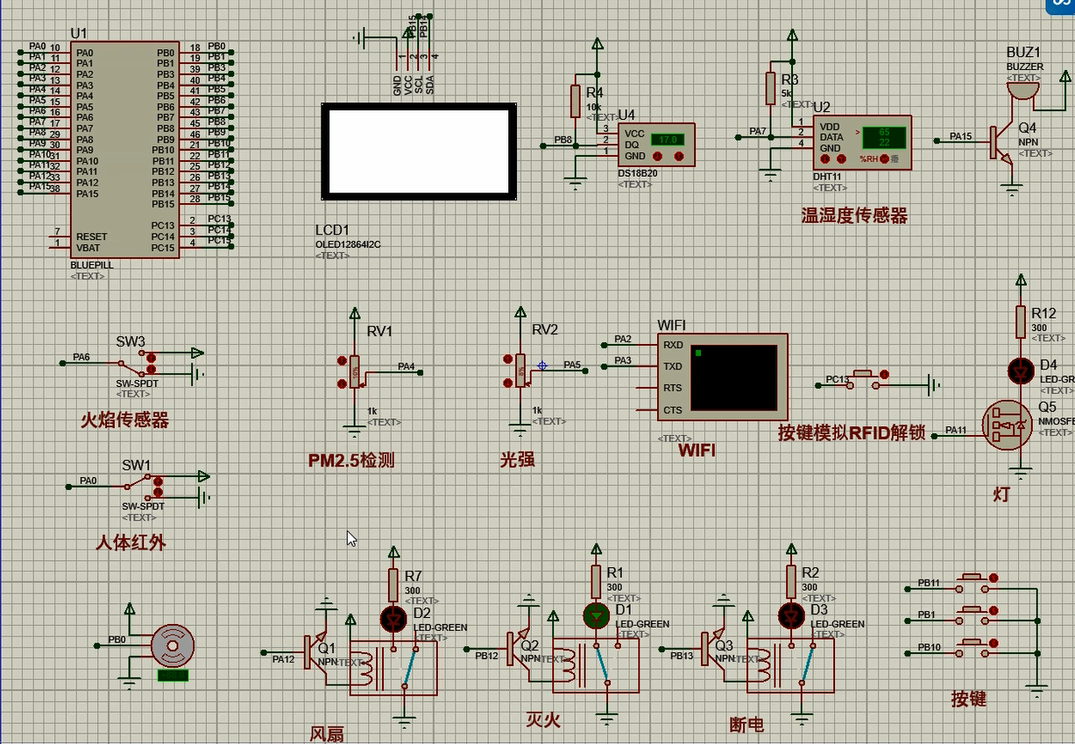The image size is (1075, 744).
Task: Click the RV2 potentiometer body
Action: point(520,371)
